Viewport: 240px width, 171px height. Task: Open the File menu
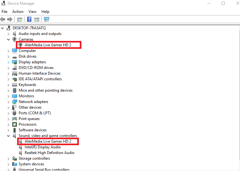[x=4, y=12]
